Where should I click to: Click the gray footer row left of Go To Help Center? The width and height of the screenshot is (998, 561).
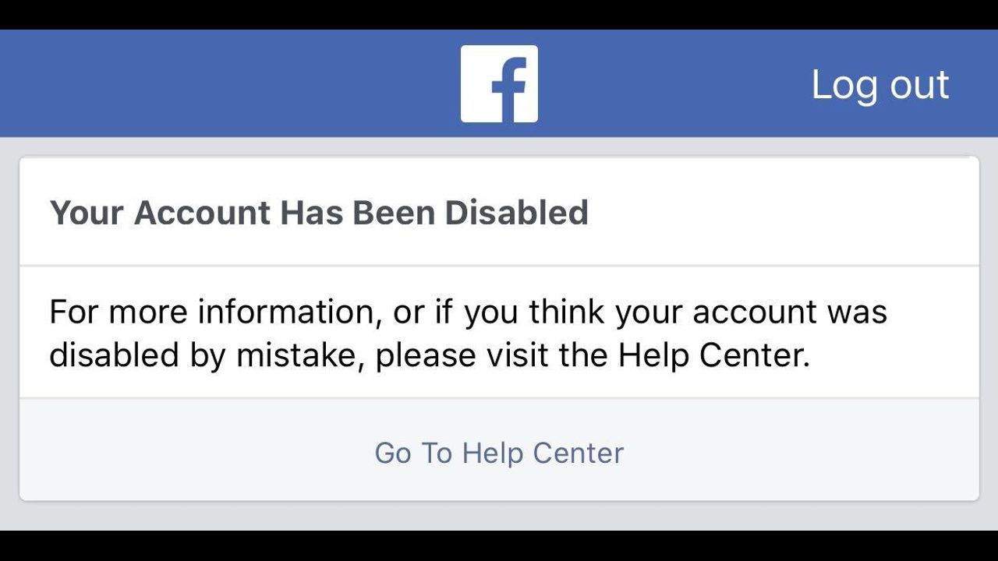pyautogui.click(x=195, y=453)
